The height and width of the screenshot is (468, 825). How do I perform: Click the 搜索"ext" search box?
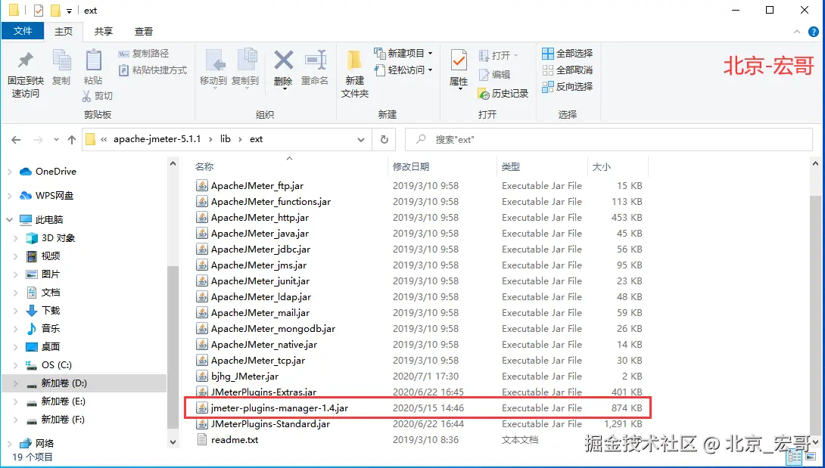pyautogui.click(x=609, y=140)
